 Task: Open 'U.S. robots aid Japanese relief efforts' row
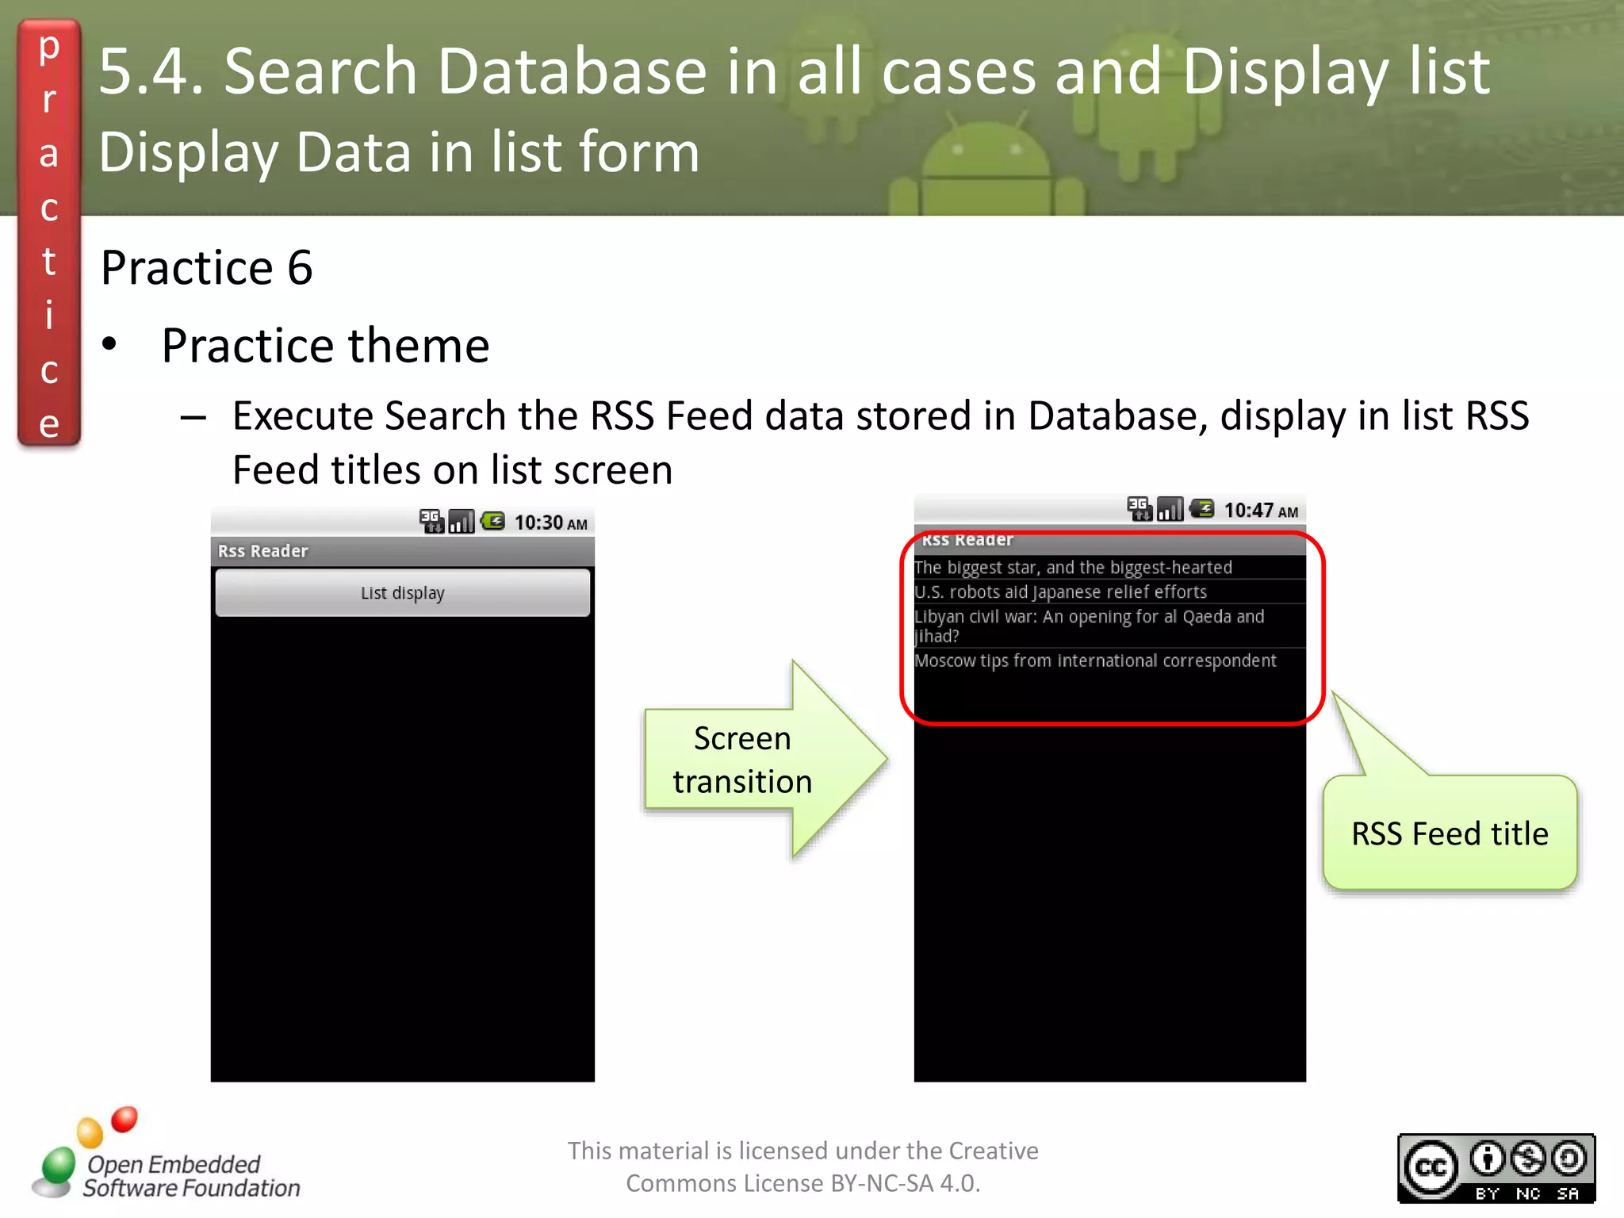1109,592
